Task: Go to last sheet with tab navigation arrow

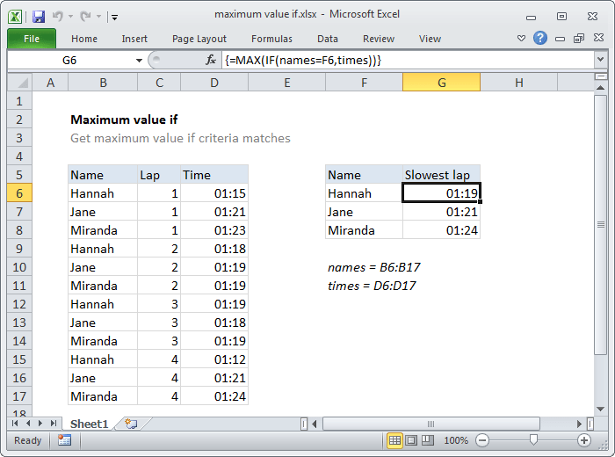Action: click(54, 424)
